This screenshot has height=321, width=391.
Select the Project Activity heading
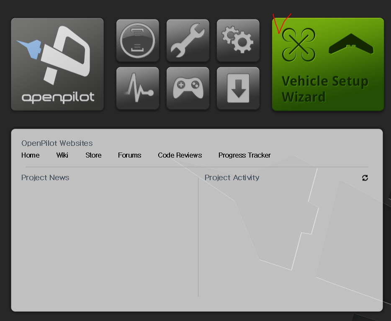232,178
